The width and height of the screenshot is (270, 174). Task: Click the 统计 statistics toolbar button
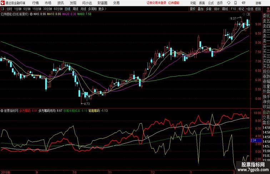(x=217, y=9)
